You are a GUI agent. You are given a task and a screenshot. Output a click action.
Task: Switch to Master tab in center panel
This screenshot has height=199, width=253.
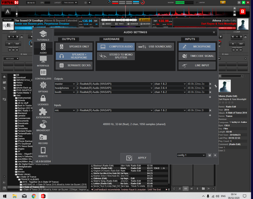(145, 24)
